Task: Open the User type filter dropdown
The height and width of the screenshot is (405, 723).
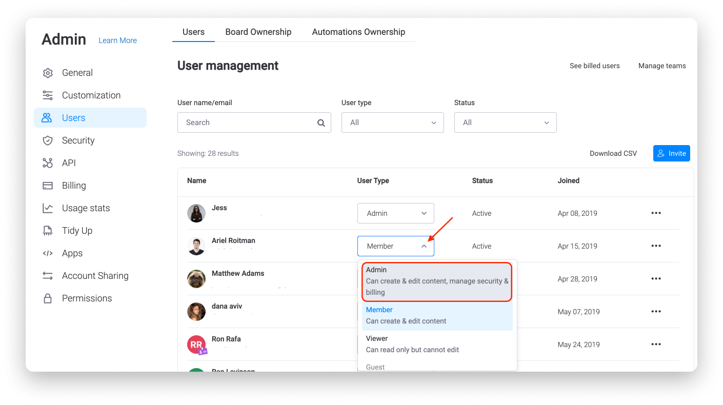Action: point(393,123)
